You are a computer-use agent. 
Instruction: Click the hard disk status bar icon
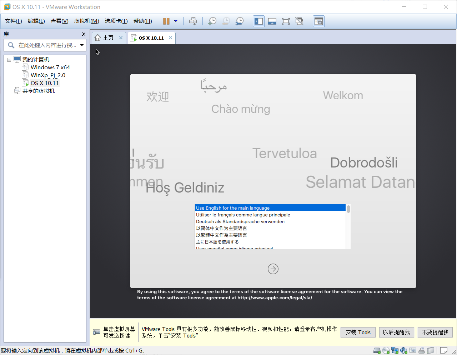(x=377, y=351)
